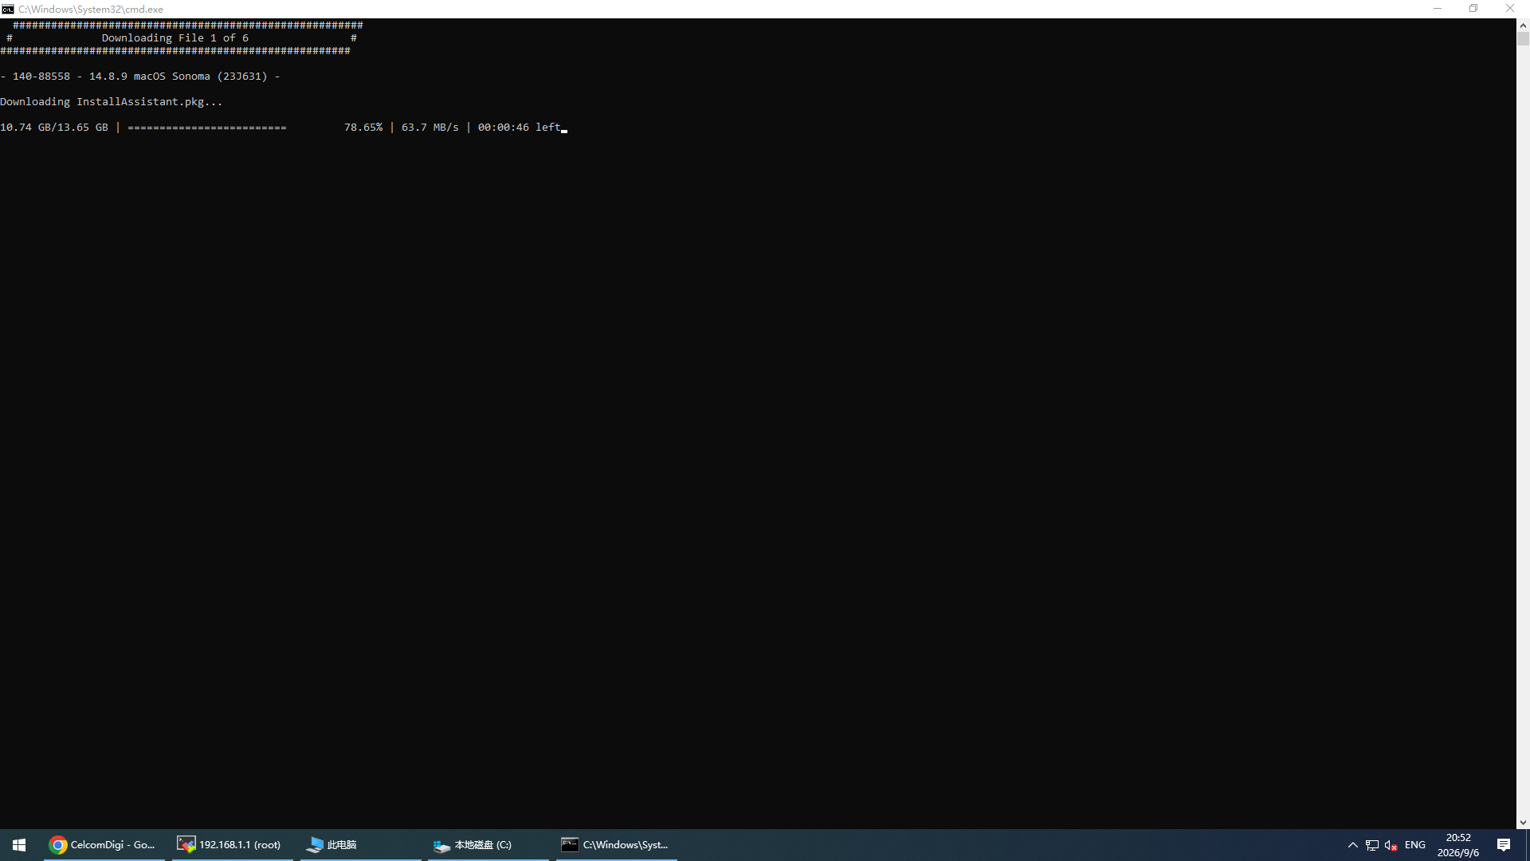The image size is (1530, 861).
Task: Click scrollbar down arrow in console
Action: click(1523, 823)
